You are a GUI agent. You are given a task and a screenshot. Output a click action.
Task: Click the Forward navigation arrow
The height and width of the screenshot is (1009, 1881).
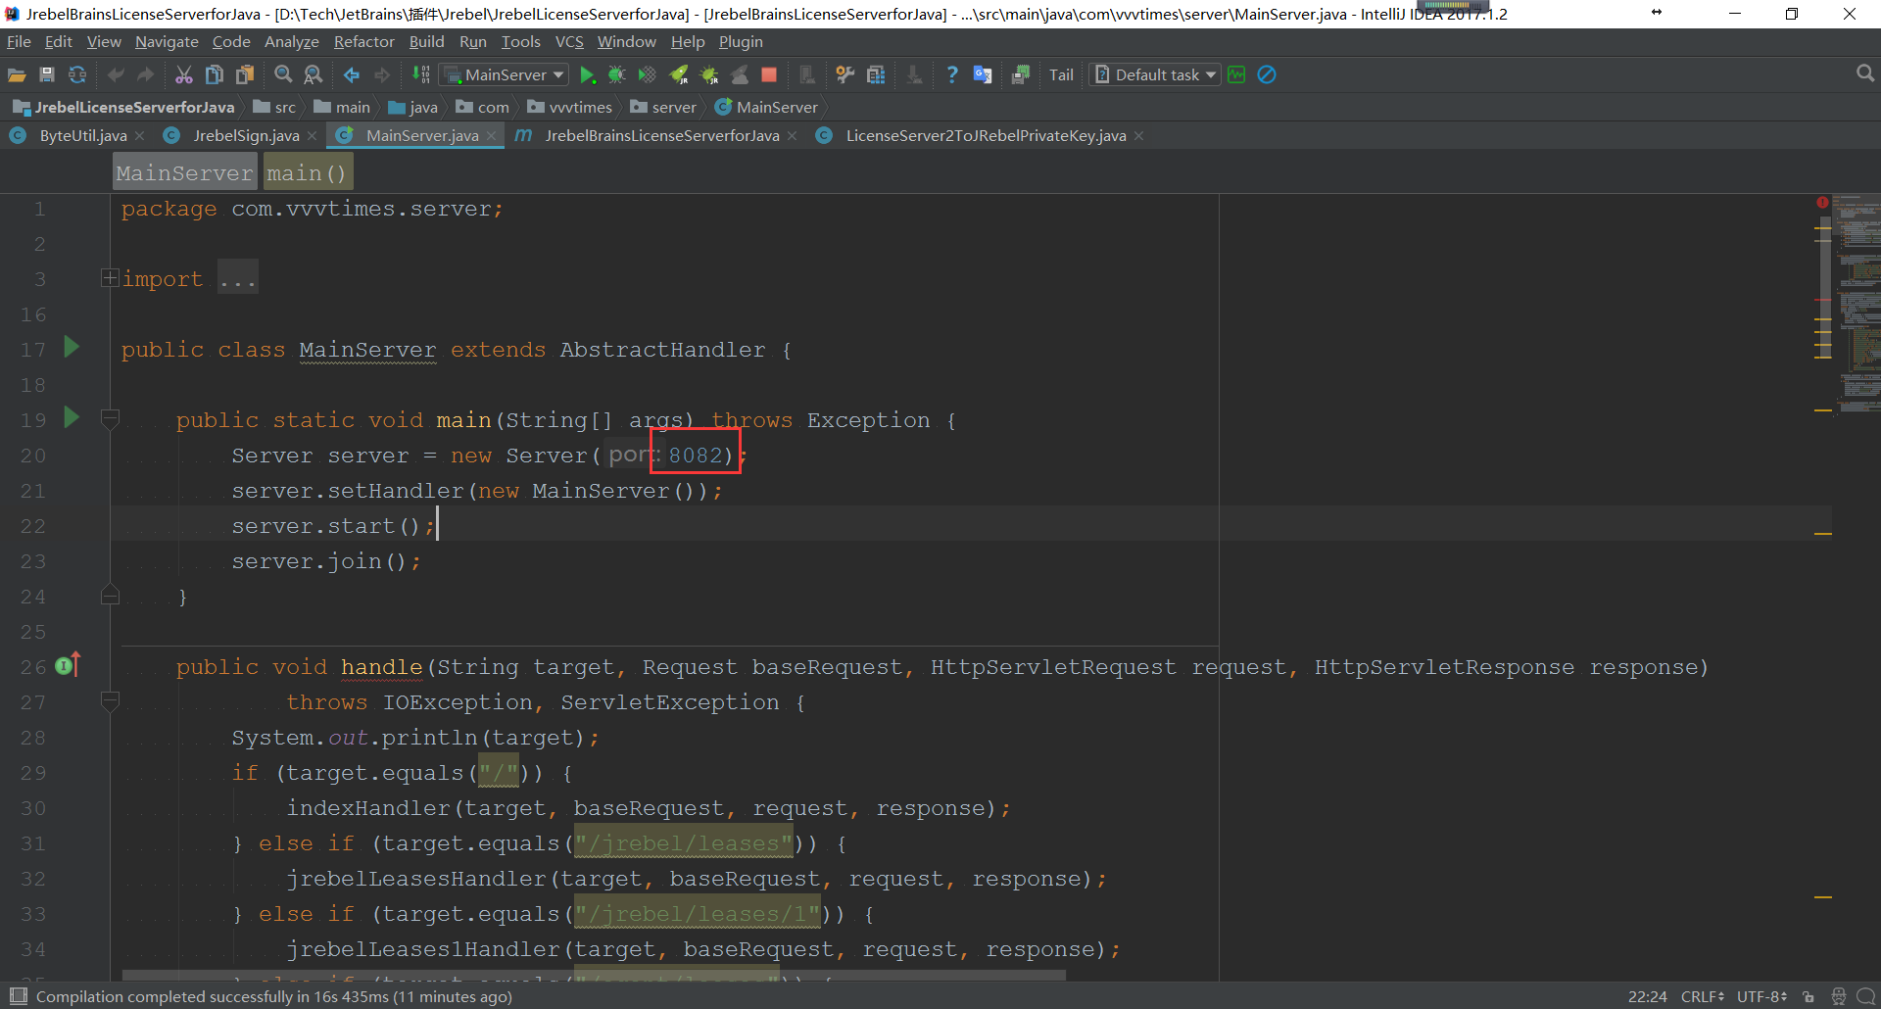382,75
